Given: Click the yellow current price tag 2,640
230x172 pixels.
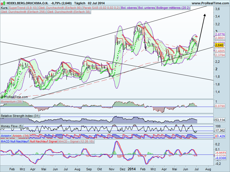Looking at the screenshot, I should [x=219, y=45].
